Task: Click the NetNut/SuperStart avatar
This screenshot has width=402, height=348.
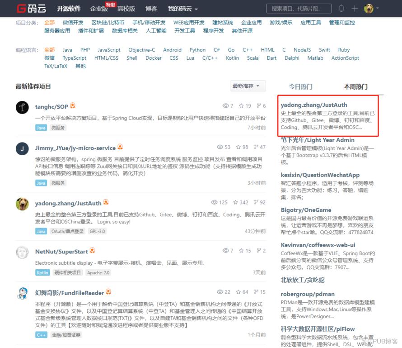Action: [22, 252]
